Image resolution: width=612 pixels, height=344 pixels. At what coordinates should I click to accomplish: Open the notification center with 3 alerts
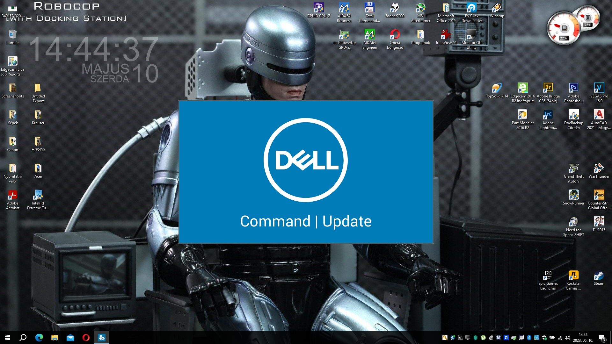click(x=602, y=338)
